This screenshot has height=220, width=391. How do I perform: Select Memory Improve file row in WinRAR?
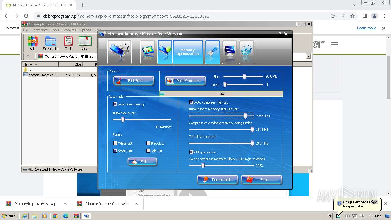point(60,75)
